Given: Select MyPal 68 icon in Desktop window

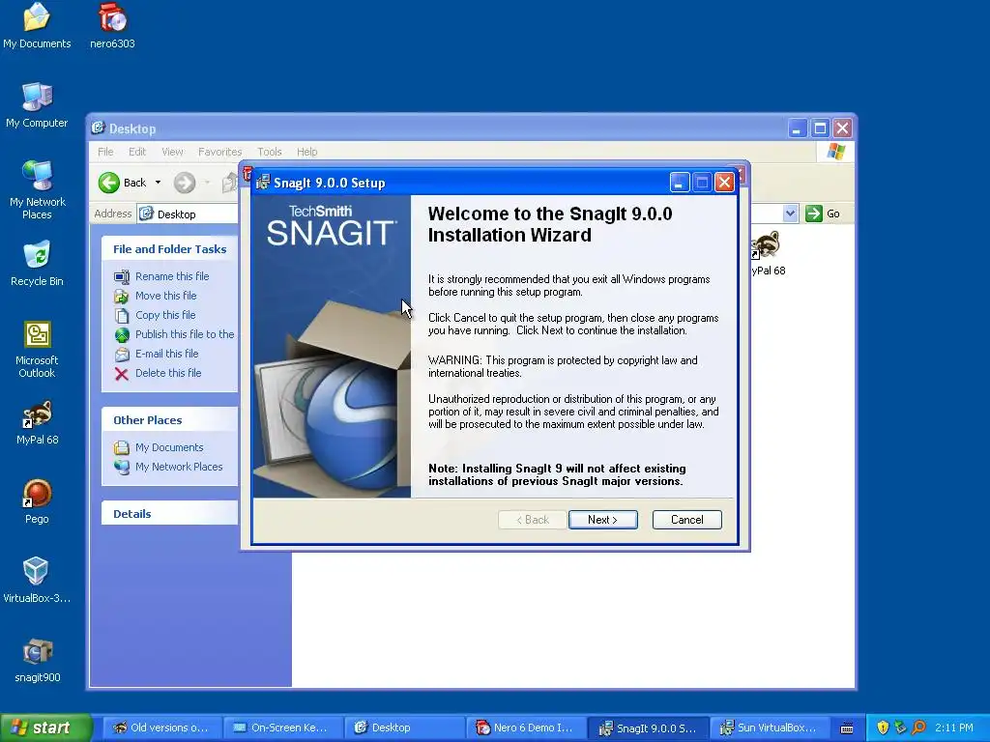Looking at the screenshot, I should coord(767,252).
